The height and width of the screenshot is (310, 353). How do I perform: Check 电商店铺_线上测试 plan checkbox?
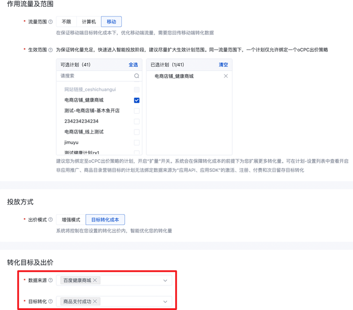[x=137, y=132]
